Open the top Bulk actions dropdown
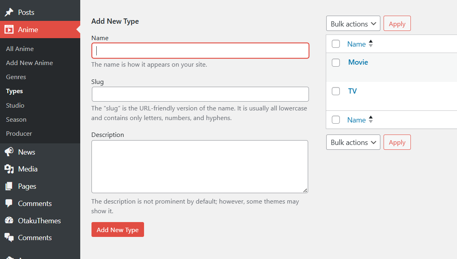The image size is (457, 259). coord(353,24)
